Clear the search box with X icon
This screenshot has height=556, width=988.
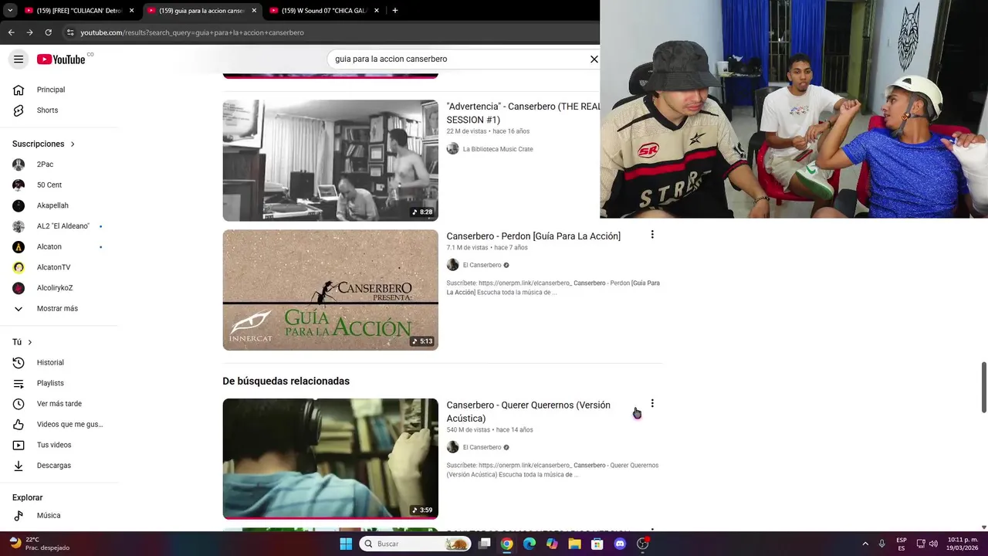tap(594, 59)
